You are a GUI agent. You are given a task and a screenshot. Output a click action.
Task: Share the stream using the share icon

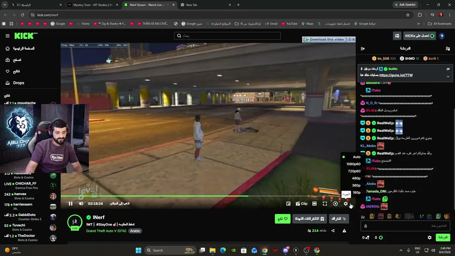(333, 231)
